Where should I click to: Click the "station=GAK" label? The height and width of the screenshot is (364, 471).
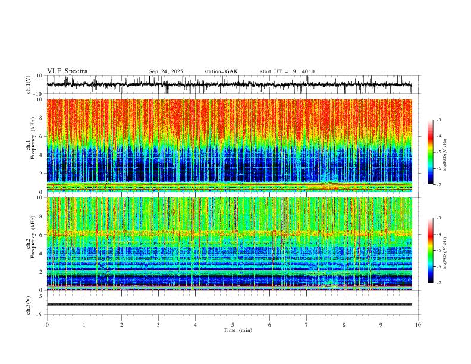pos(221,71)
